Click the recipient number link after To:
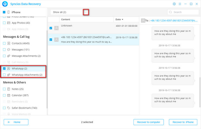The image size is (201, 129). pyautogui.click(x=174, y=20)
